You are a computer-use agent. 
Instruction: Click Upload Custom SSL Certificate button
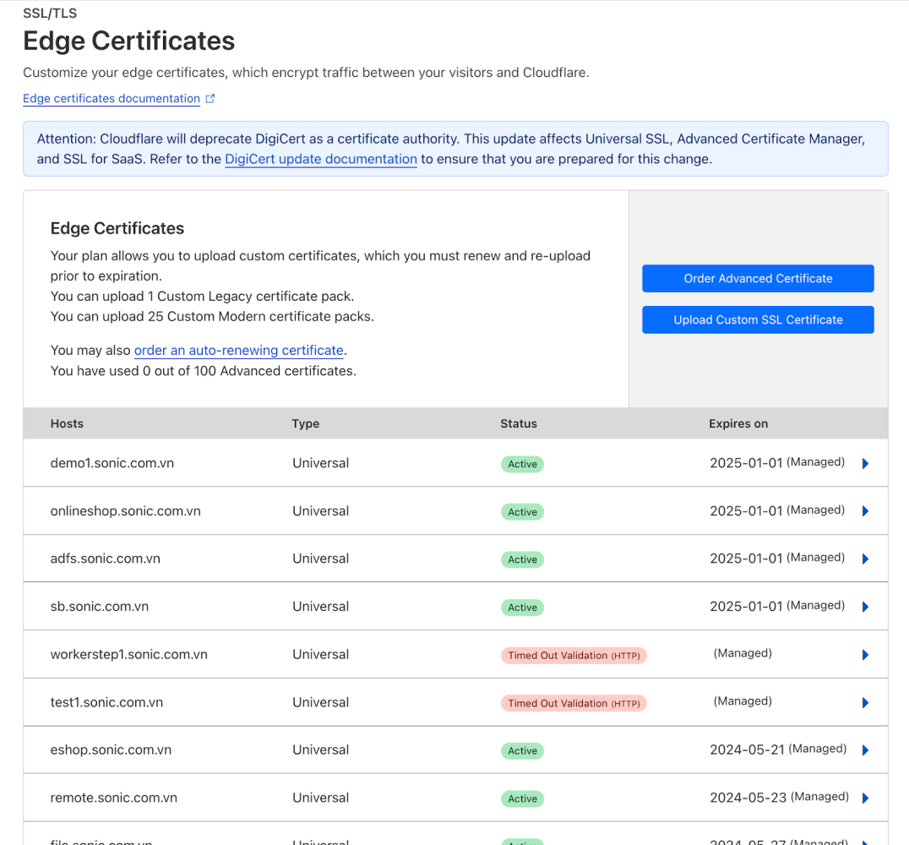click(x=758, y=319)
